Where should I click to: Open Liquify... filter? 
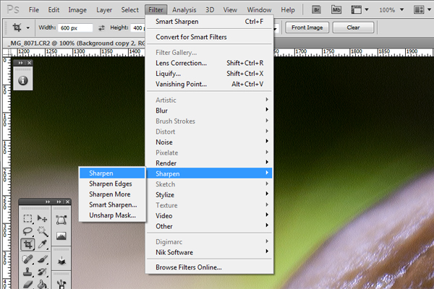[x=209, y=73]
